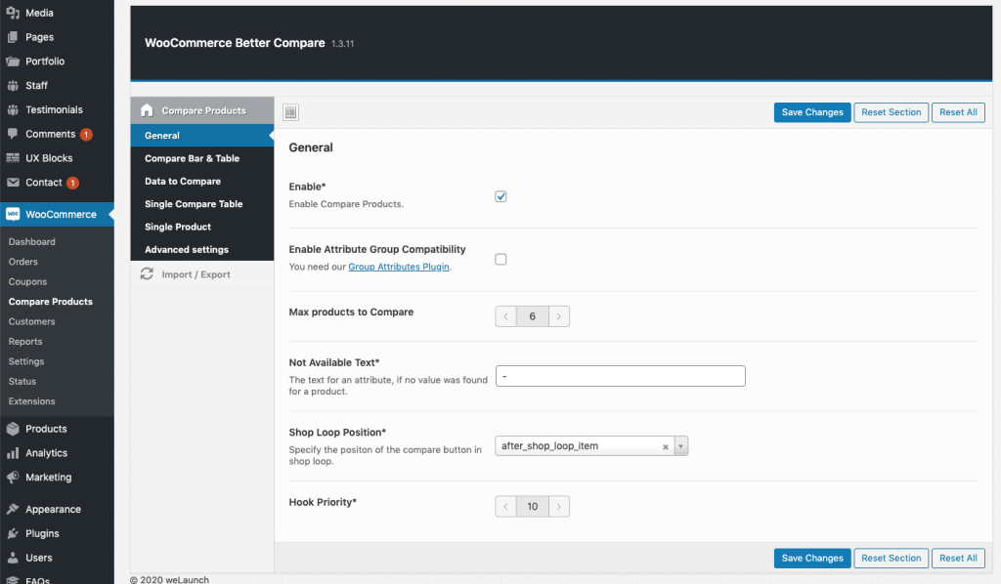Click the Staff icon in sidebar
The image size is (1001, 584).
(x=13, y=85)
